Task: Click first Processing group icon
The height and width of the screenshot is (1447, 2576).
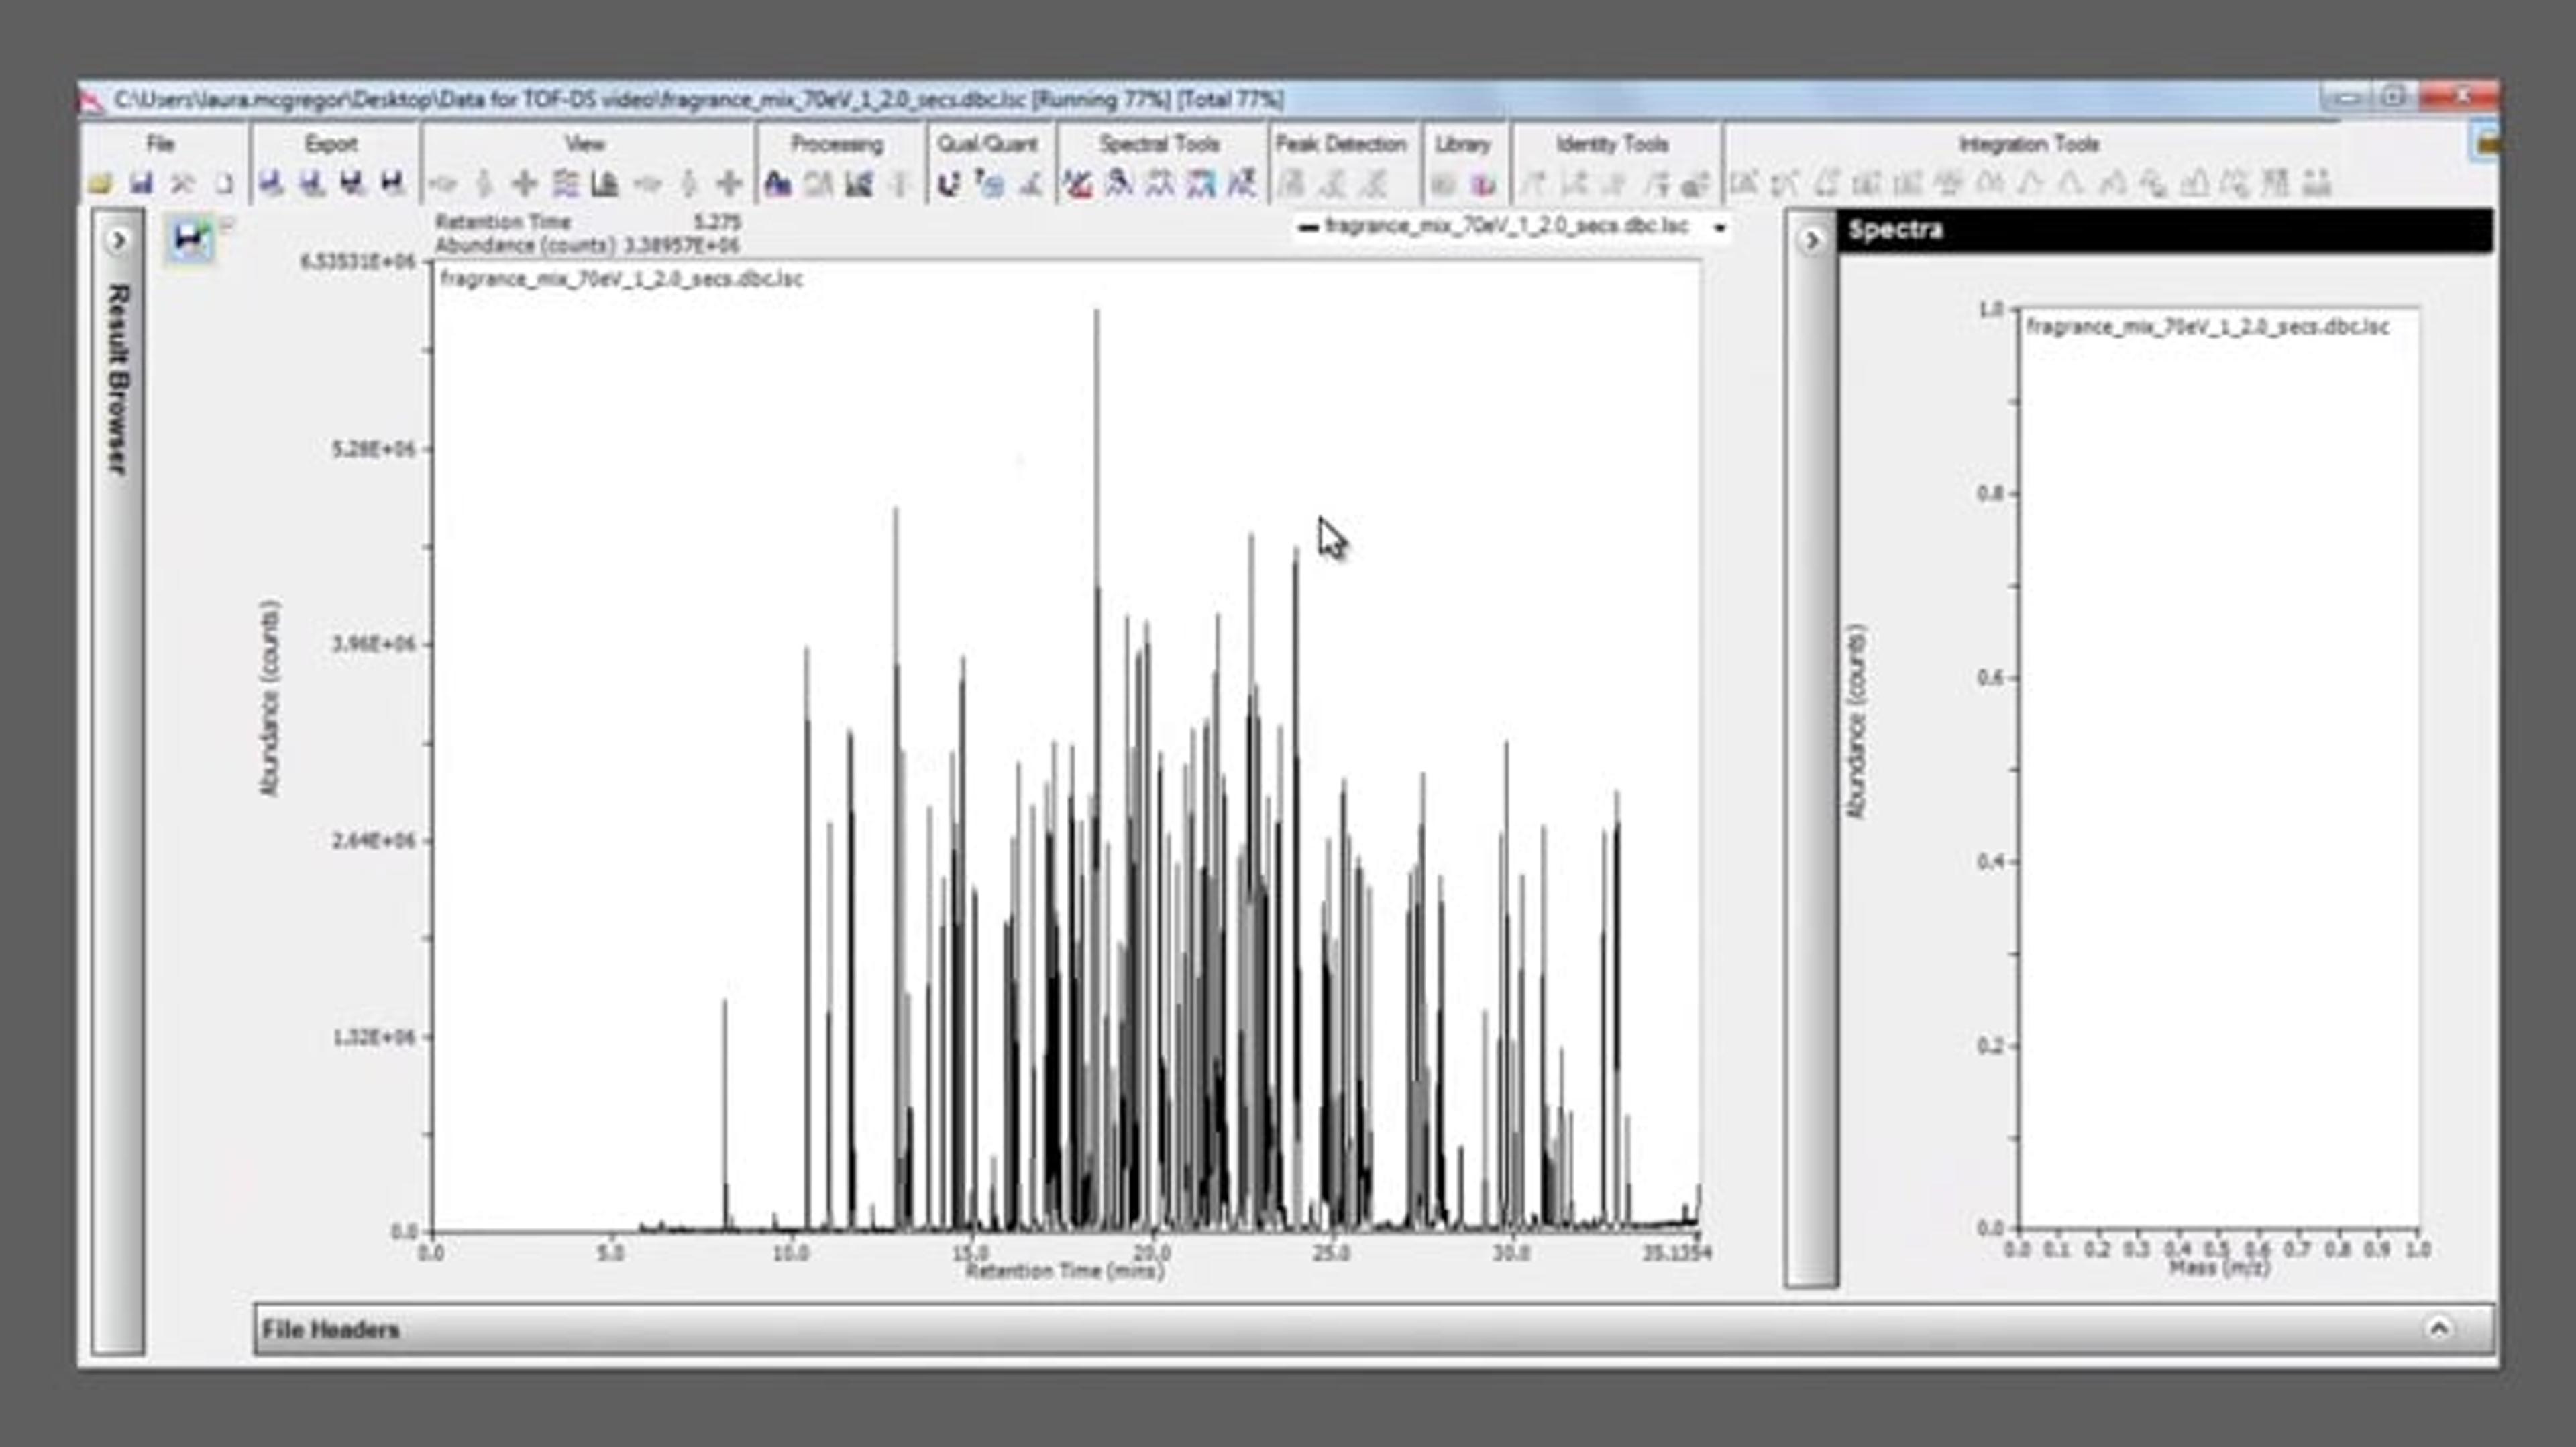Action: [x=777, y=183]
